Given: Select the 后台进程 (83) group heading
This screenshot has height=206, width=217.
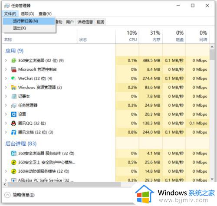Looking at the screenshot, I should 21,144.
